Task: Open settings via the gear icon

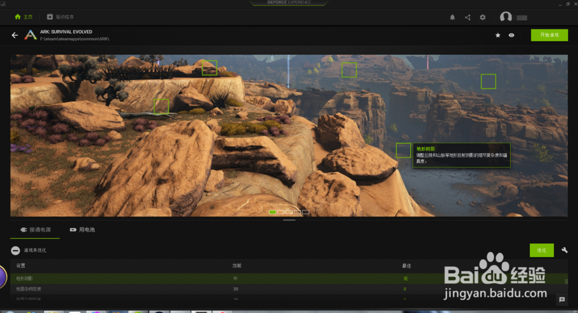Action: coord(483,17)
